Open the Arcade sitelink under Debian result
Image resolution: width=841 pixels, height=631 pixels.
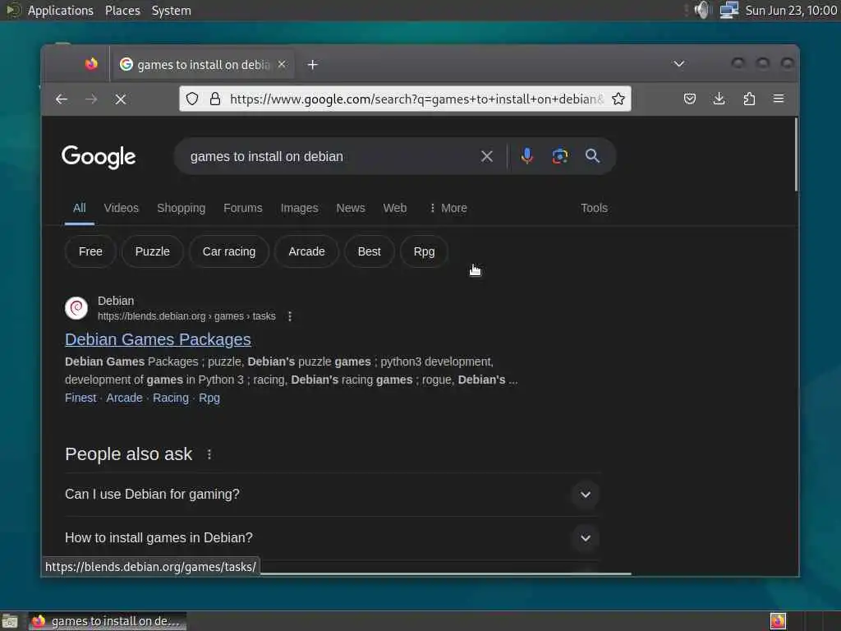125,398
